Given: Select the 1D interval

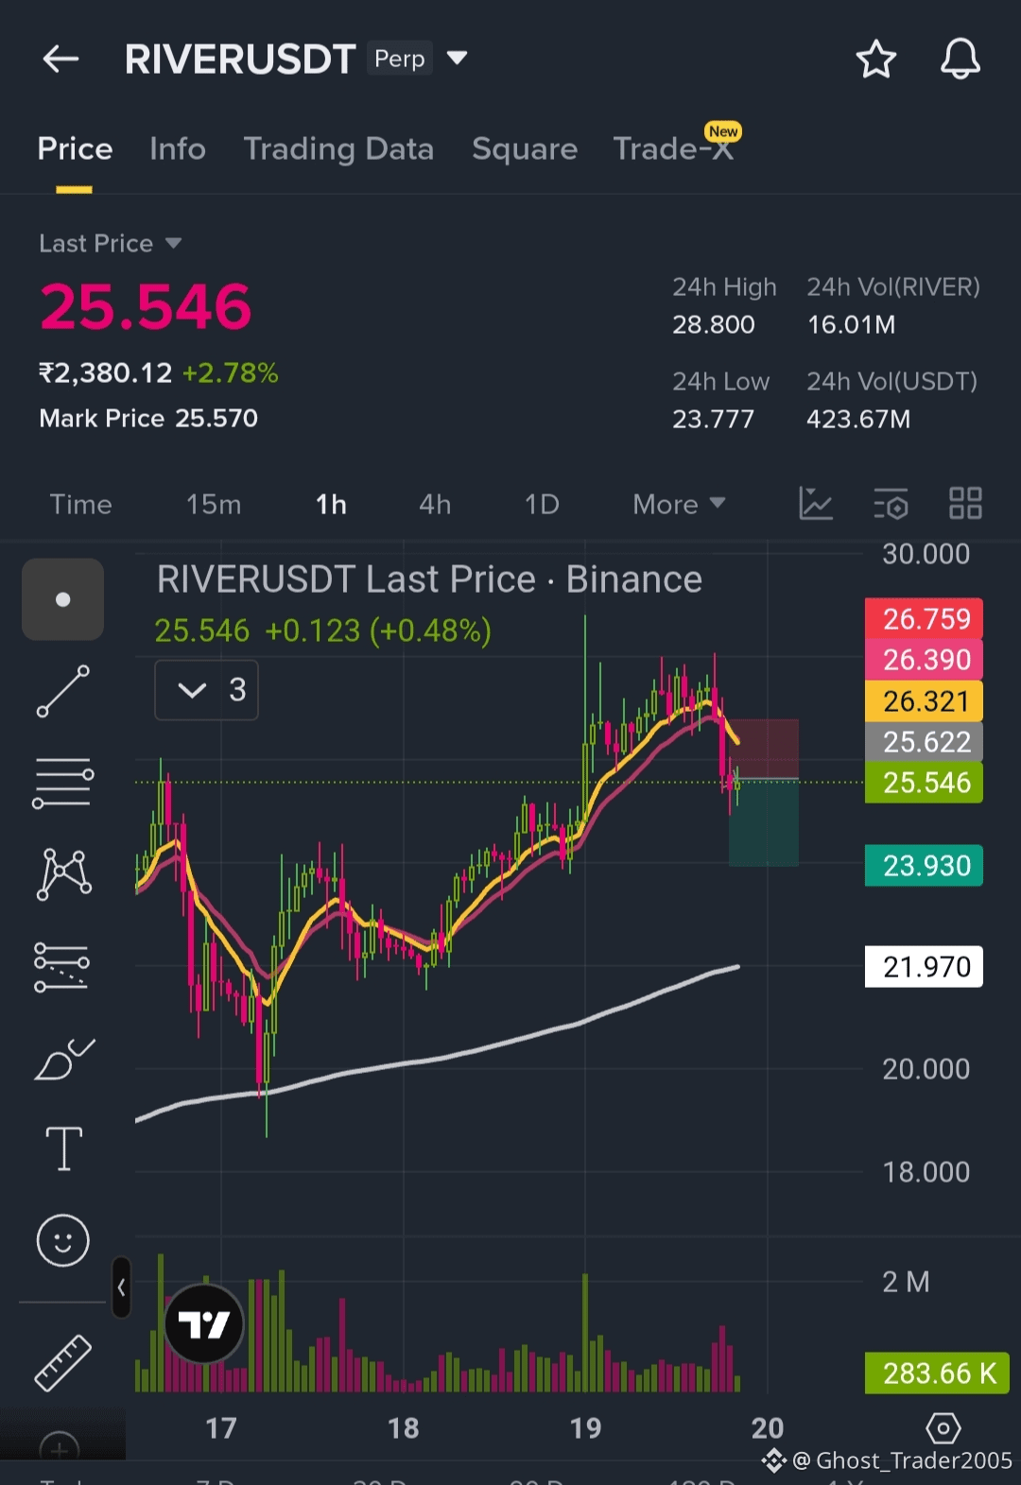Looking at the screenshot, I should coord(542,504).
